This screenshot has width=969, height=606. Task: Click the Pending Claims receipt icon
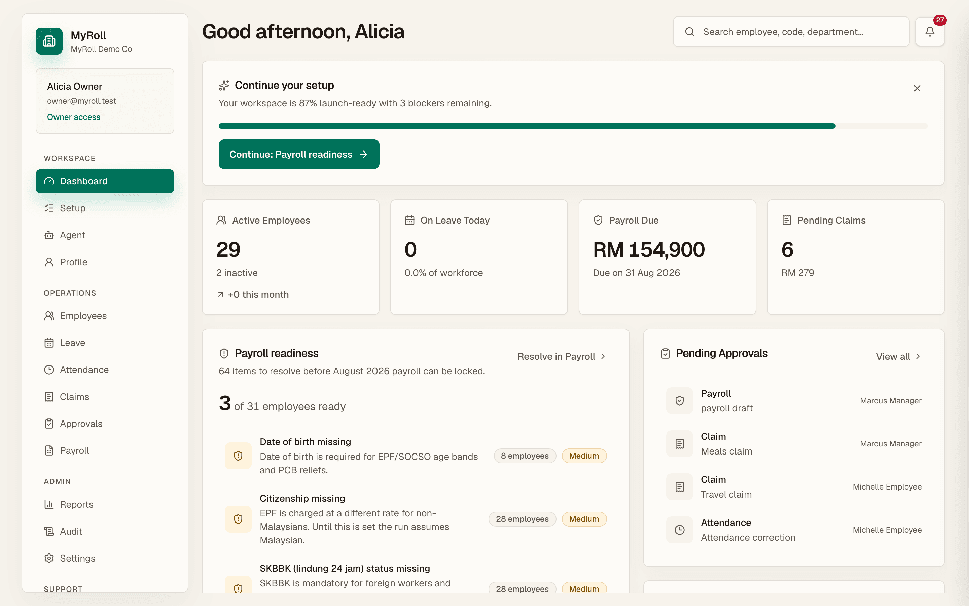coord(786,220)
